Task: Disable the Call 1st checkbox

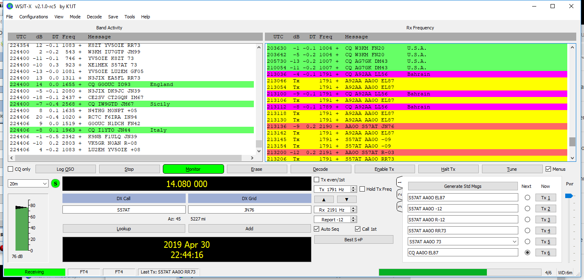Action: (x=358, y=229)
